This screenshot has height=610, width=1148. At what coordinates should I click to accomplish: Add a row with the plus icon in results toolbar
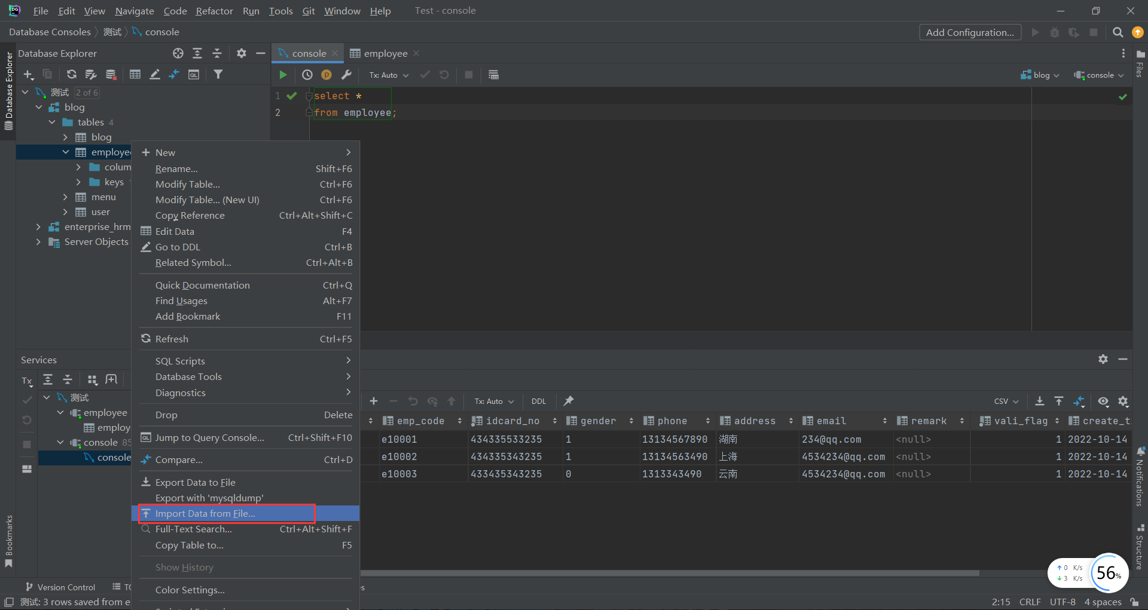pyautogui.click(x=374, y=401)
